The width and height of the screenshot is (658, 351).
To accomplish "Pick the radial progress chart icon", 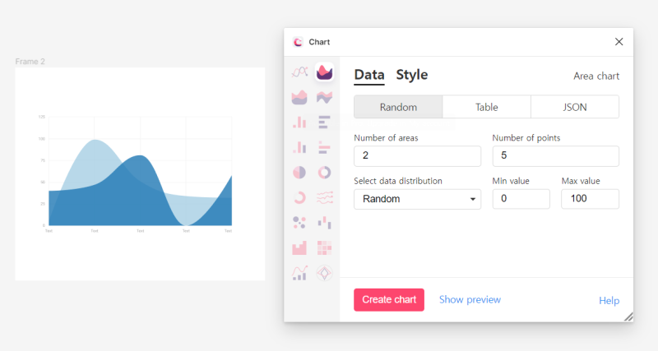I will 299,197.
